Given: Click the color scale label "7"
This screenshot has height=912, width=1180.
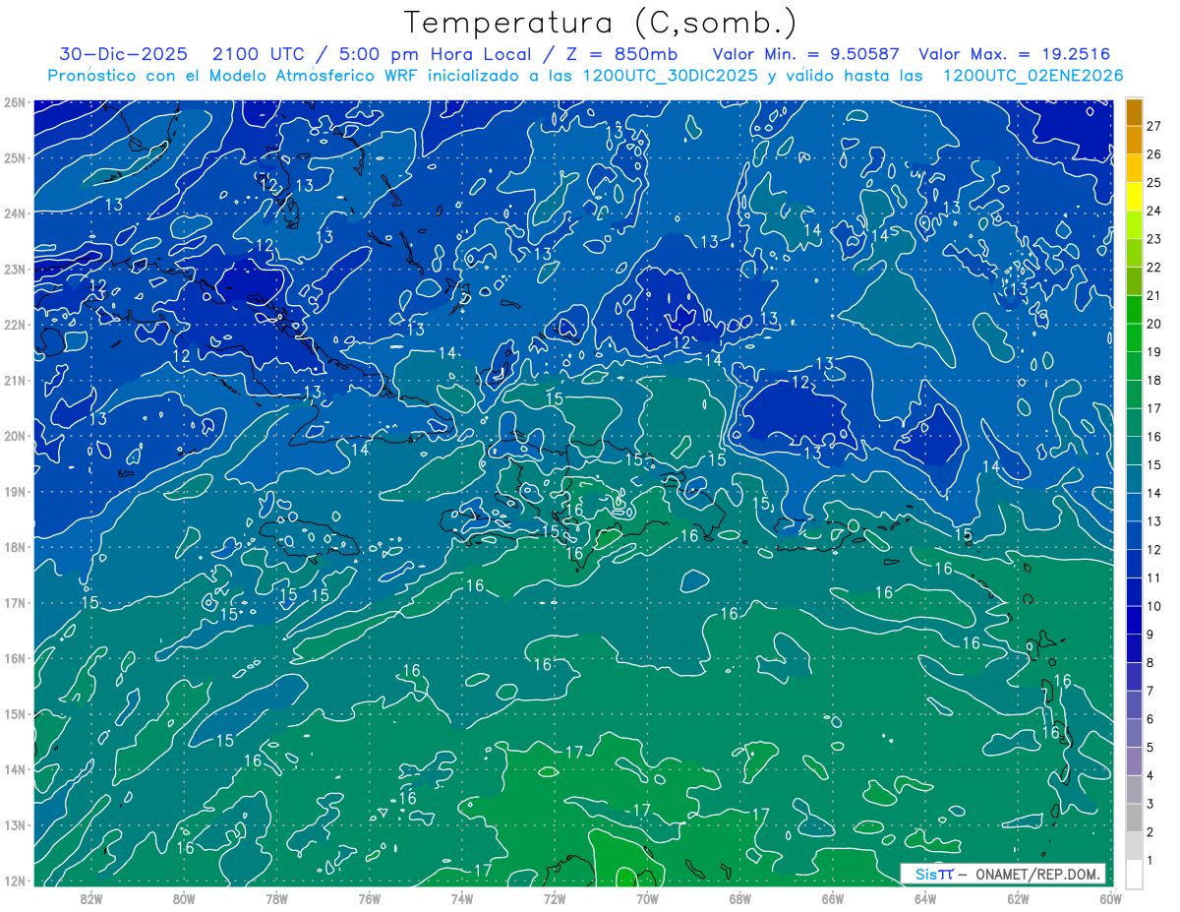Looking at the screenshot, I should pyautogui.click(x=1150, y=691).
